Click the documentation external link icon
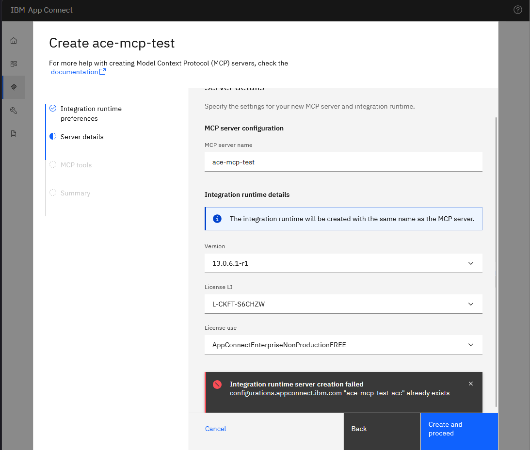 [102, 72]
